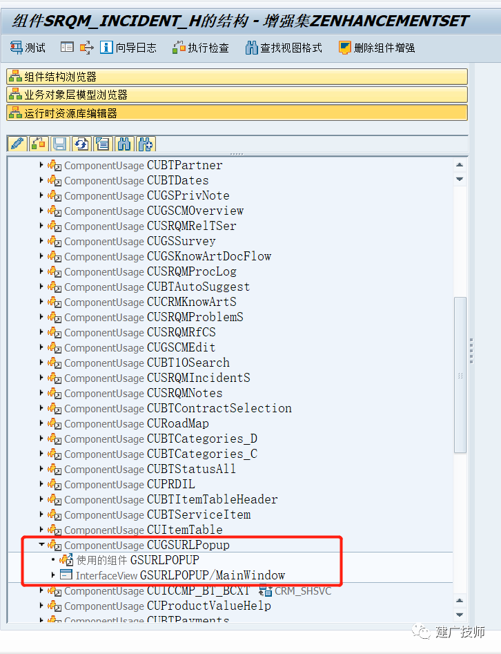Click the refresh icon in editor toolbar

pos(81,144)
